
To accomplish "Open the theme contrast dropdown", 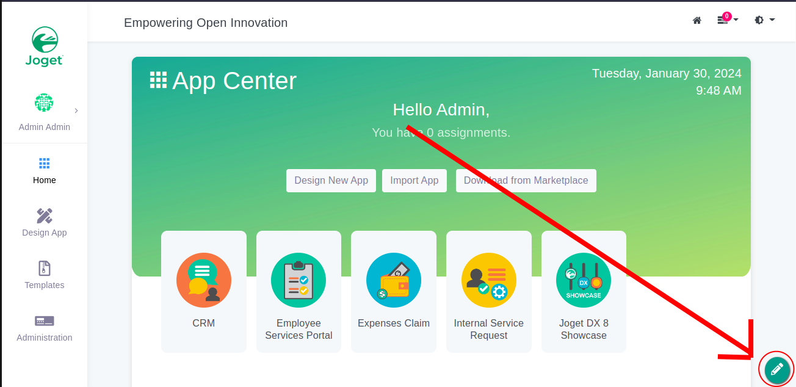I will tap(765, 20).
